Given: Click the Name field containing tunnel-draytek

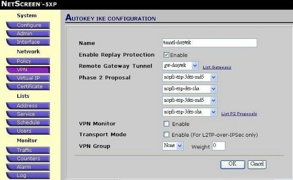Looking at the screenshot, I should coord(210,43).
